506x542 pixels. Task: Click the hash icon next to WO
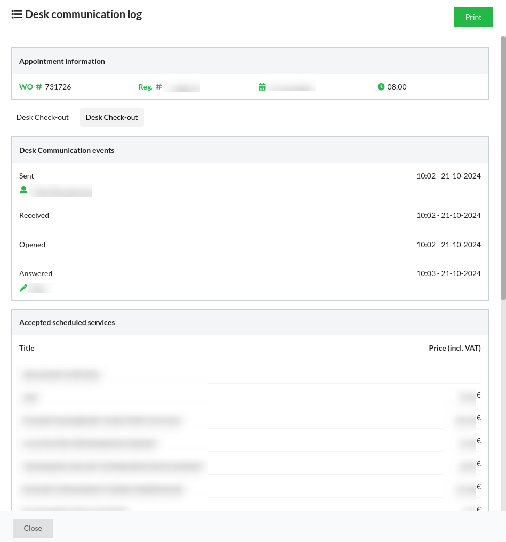pyautogui.click(x=38, y=87)
